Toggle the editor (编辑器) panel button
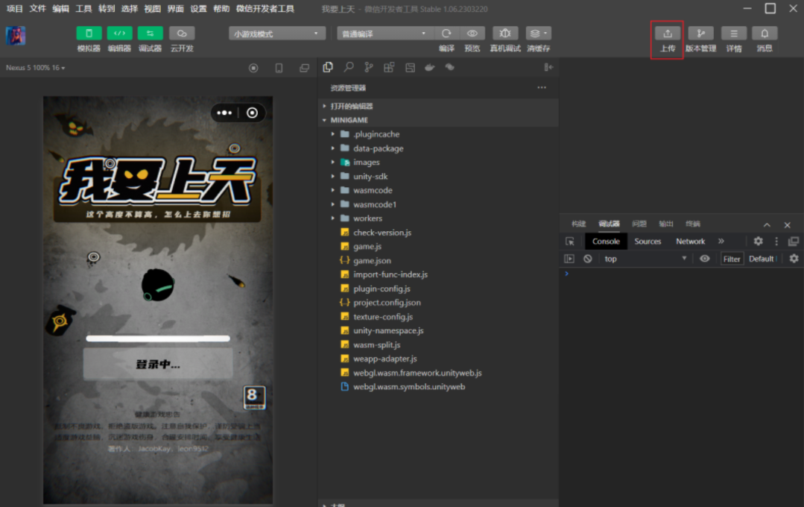This screenshot has width=804, height=507. [119, 34]
